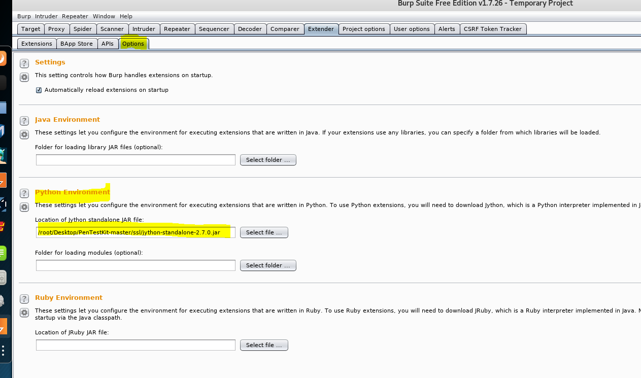This screenshot has width=641, height=378.
Task: Click Select folder for library JAR files
Action: 268,160
